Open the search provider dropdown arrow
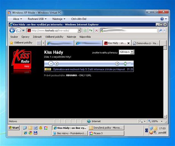Image resolution: width=175 pixels, height=146 pixels. click(x=164, y=30)
